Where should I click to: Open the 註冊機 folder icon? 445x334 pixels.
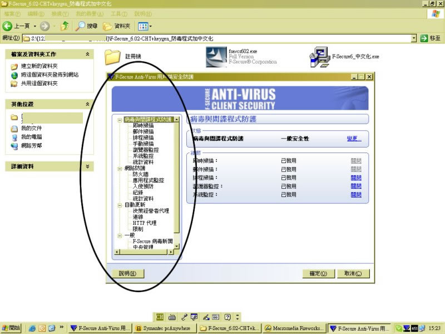[x=112, y=57]
